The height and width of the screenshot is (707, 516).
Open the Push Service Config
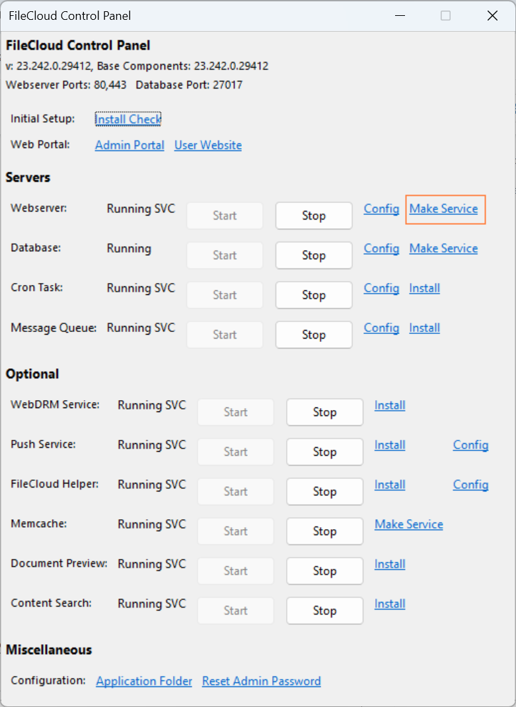tap(470, 445)
